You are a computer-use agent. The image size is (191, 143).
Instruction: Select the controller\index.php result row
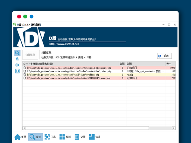click(70, 71)
